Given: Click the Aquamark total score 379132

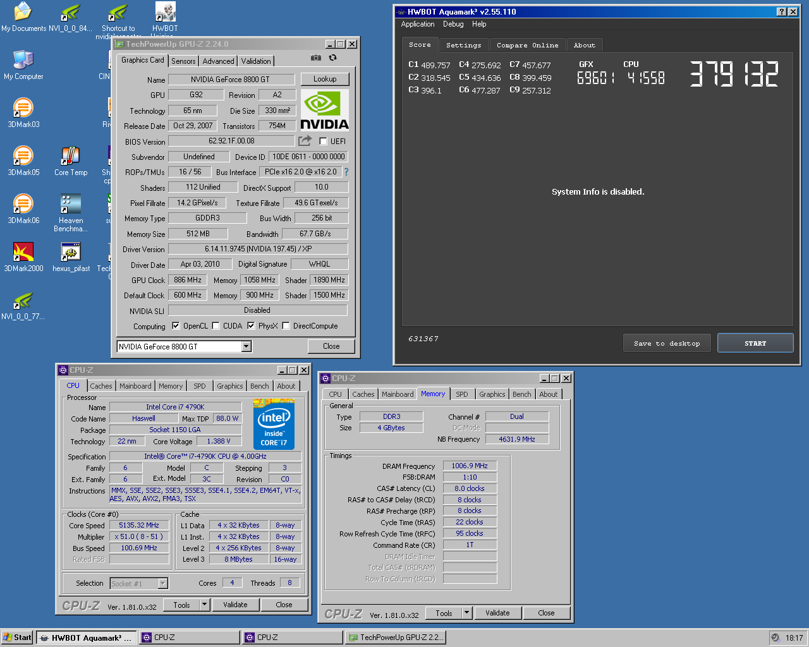Looking at the screenshot, I should coord(734,74).
